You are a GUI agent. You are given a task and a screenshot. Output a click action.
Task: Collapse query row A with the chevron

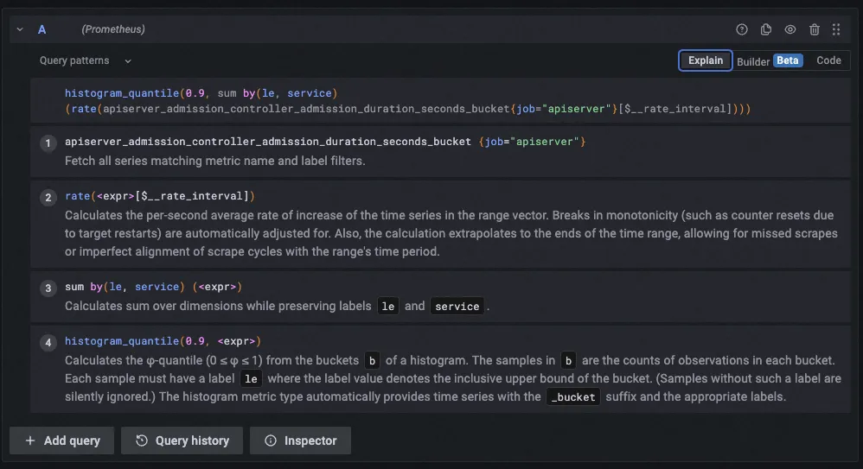pyautogui.click(x=20, y=29)
